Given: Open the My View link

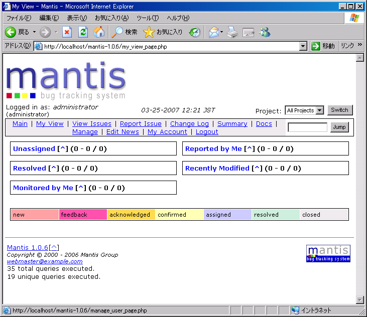Looking at the screenshot, I should point(50,124).
